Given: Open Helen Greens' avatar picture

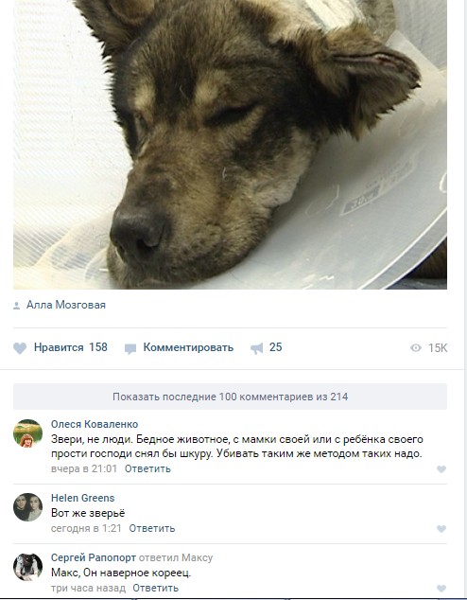Looking at the screenshot, I should [x=28, y=507].
